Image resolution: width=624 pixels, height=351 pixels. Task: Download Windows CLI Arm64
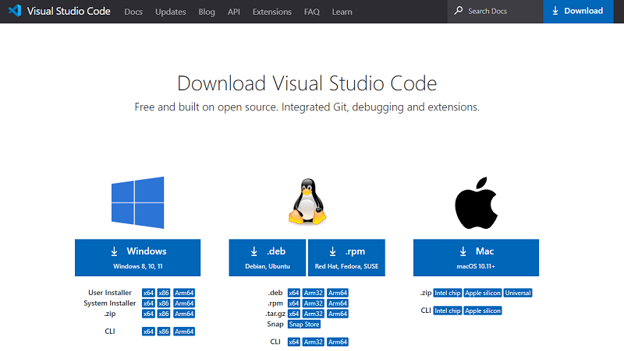pyautogui.click(x=184, y=332)
